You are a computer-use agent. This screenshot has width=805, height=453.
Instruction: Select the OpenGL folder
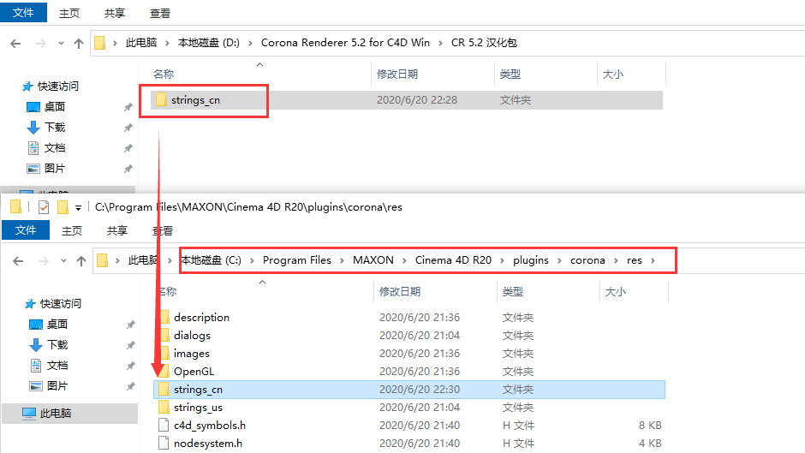tap(194, 372)
